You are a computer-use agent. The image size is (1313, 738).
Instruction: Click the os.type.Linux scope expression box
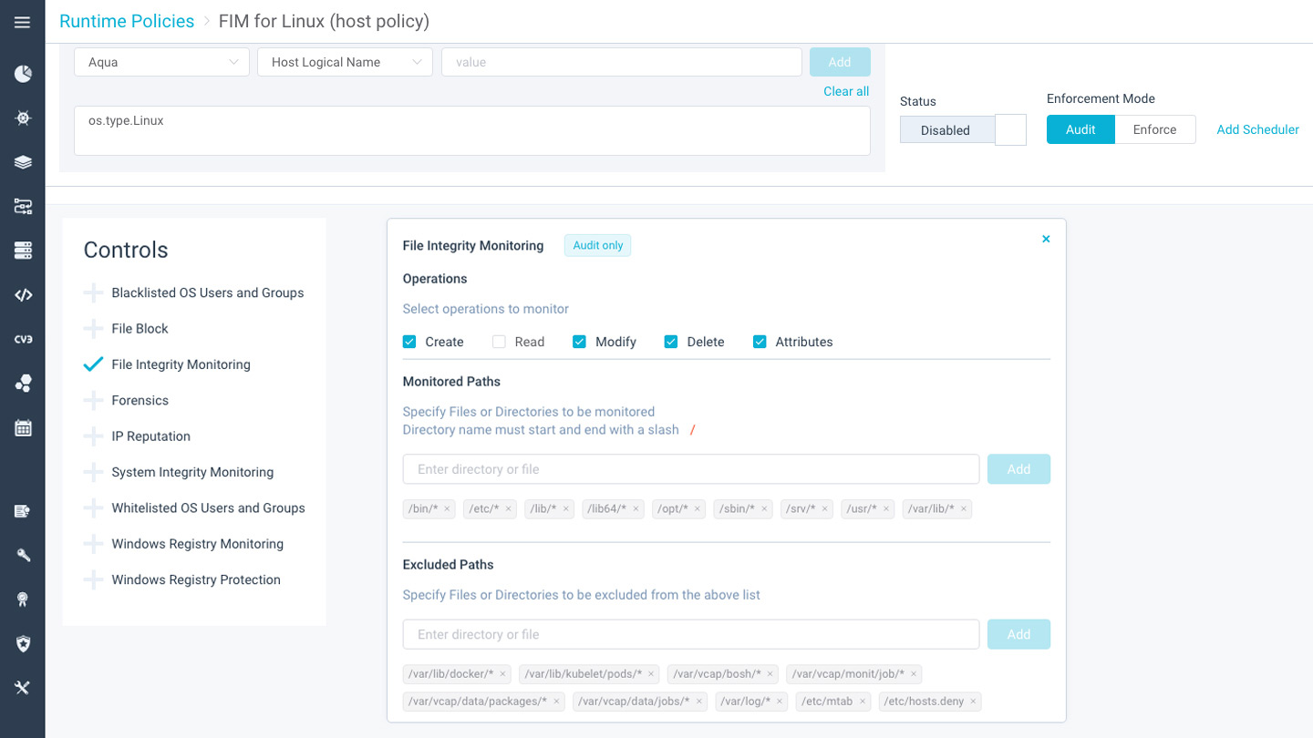click(472, 131)
